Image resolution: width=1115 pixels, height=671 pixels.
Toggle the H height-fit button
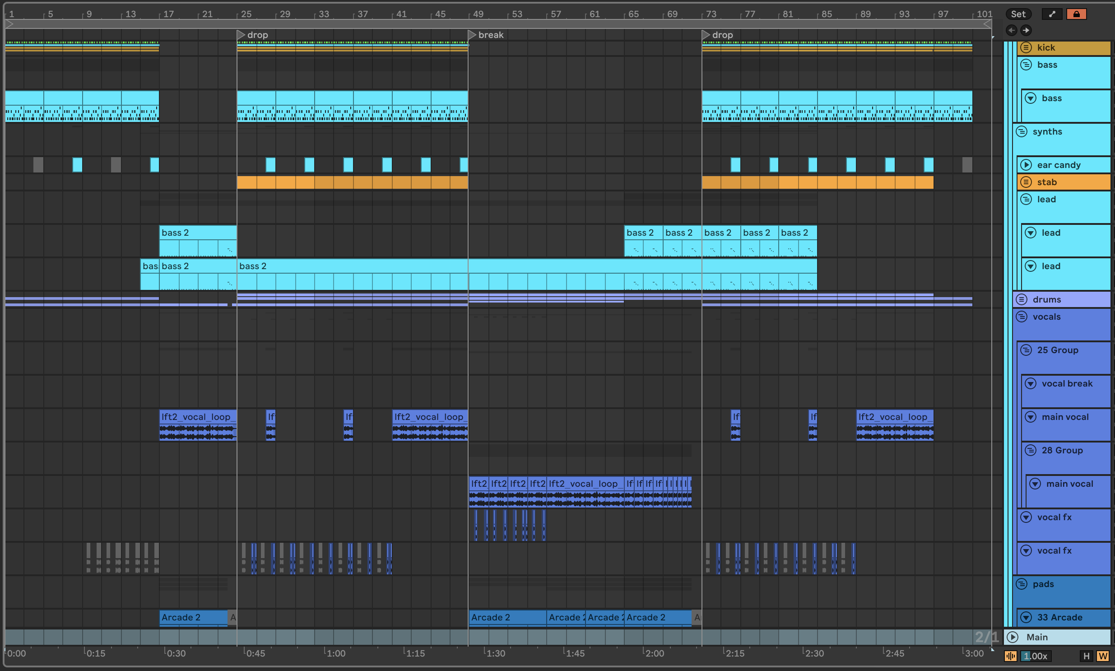pyautogui.click(x=1086, y=656)
